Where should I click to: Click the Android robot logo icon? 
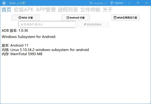pyautogui.click(x=4, y=3)
